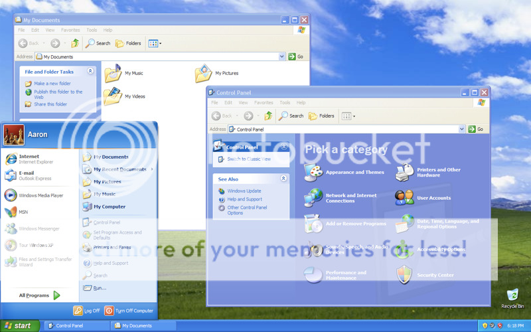Open Favorites menu in My Documents window
The width and height of the screenshot is (531, 332).
point(70,30)
